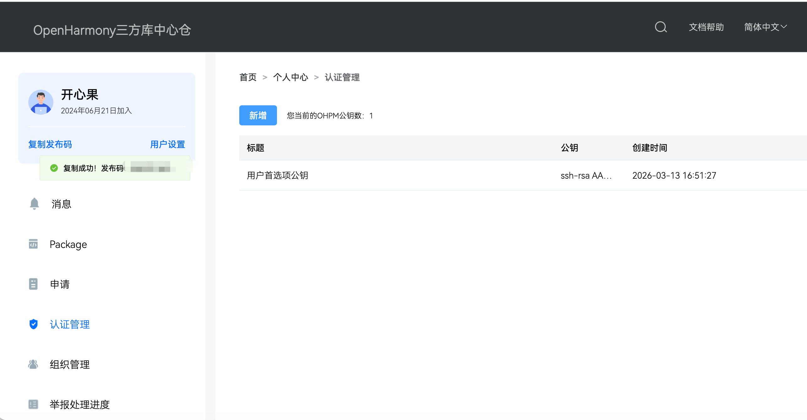Click the search magnifier icon
Image resolution: width=807 pixels, height=420 pixels.
pyautogui.click(x=661, y=27)
